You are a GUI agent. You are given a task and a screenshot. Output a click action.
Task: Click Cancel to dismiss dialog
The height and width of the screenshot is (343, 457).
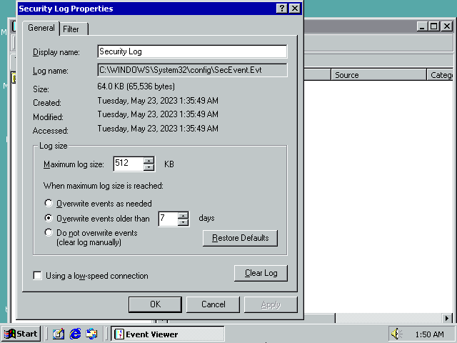point(213,304)
